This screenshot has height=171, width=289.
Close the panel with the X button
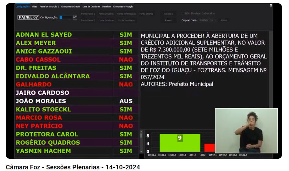click(271, 6)
